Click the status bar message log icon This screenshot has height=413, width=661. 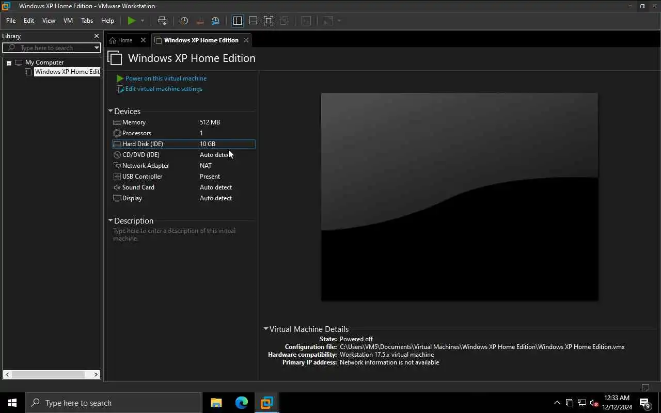point(646,388)
